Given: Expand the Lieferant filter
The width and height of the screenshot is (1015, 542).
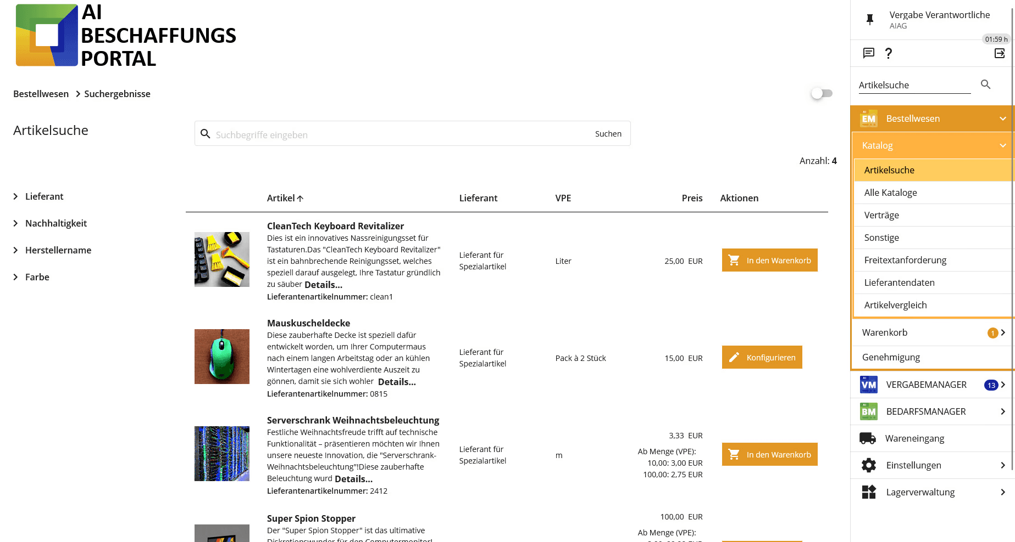Looking at the screenshot, I should click(15, 196).
